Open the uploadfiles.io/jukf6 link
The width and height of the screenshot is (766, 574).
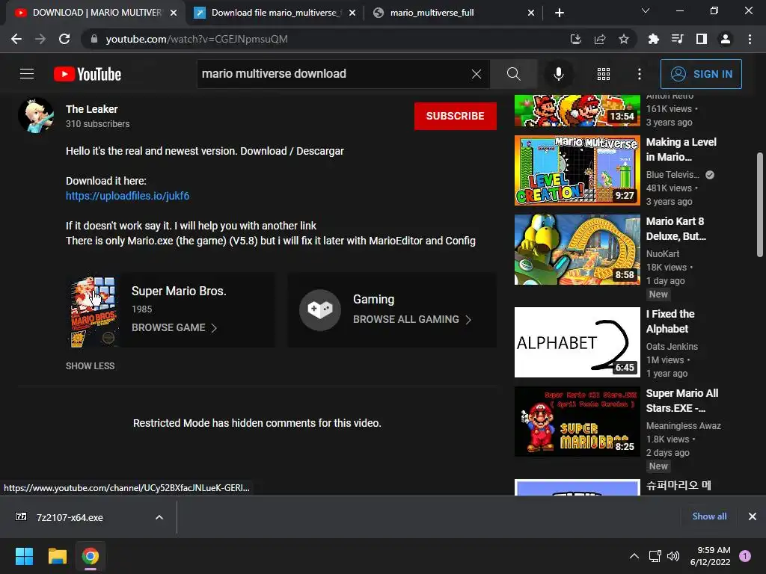pyautogui.click(x=127, y=196)
